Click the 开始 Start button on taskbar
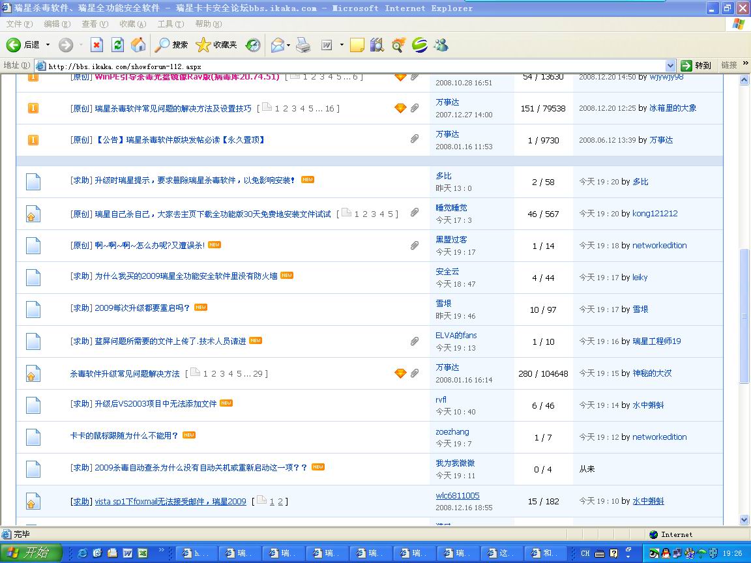Viewport: 751px width, 563px height. click(31, 553)
